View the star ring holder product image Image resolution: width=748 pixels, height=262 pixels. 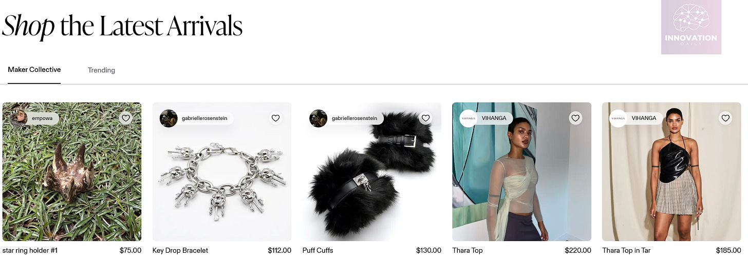[x=72, y=172]
